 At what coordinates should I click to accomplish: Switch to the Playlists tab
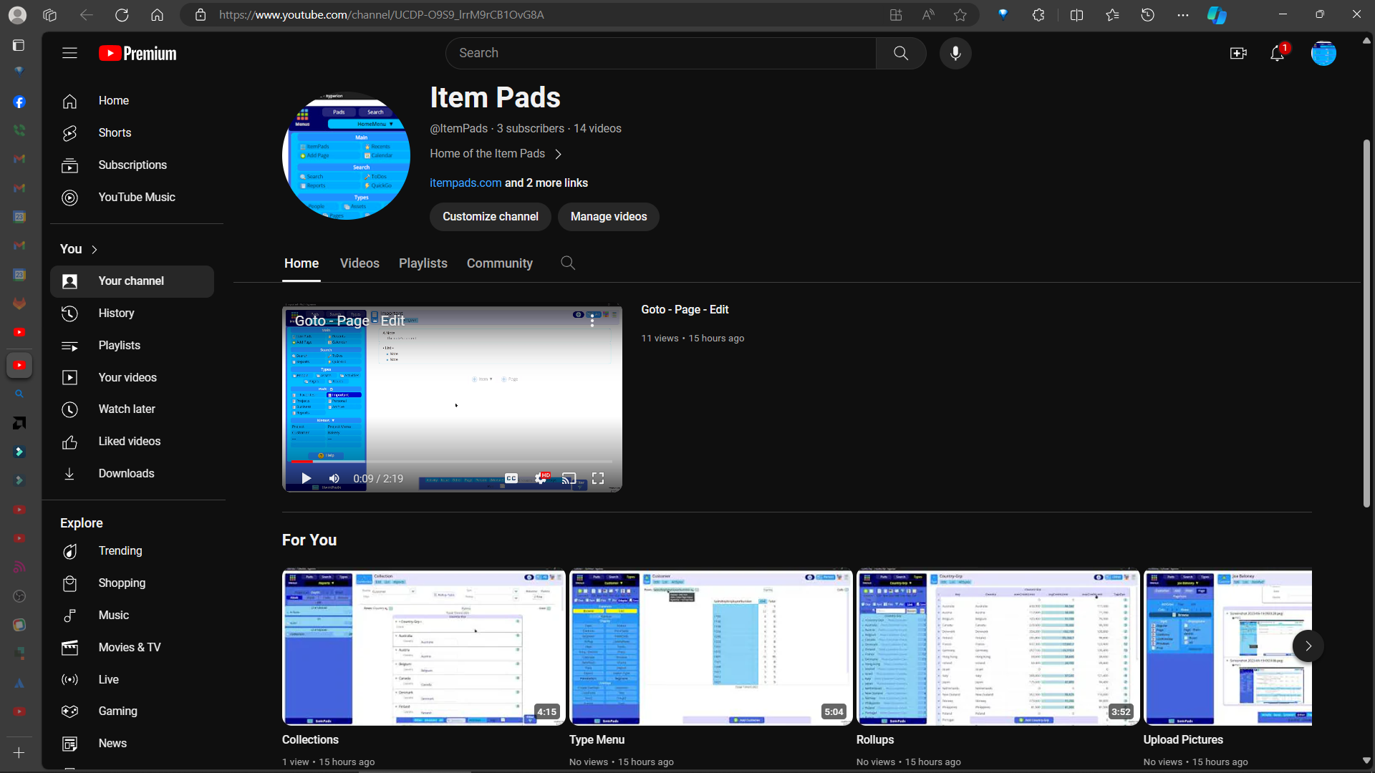click(423, 263)
